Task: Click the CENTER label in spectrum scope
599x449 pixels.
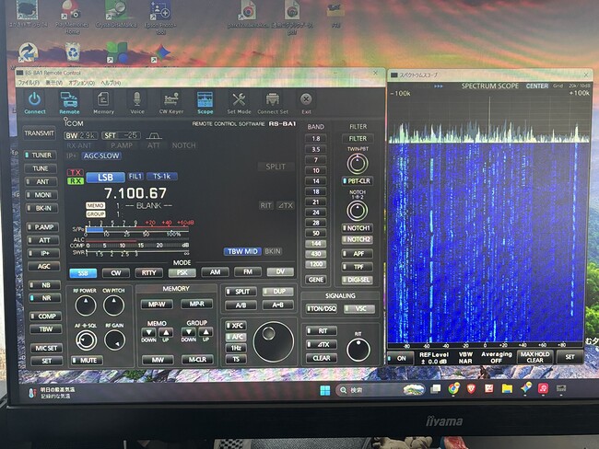Action: 536,86
